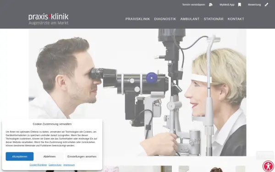Screen dimensions: 275x172
Task: Open the DIAGNOSTIK menu
Action: coord(165,19)
